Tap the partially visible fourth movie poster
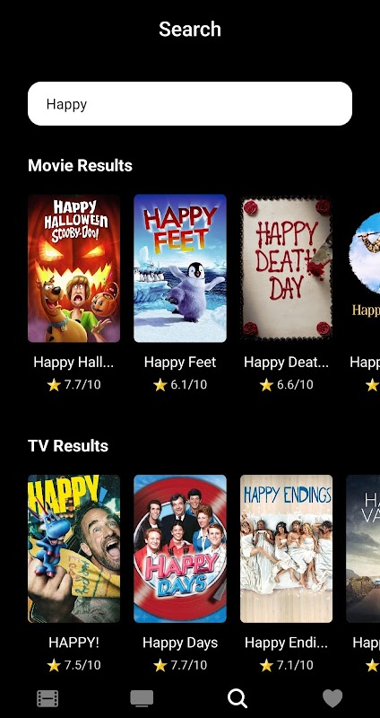Image resolution: width=380 pixels, height=718 pixels. [x=364, y=268]
